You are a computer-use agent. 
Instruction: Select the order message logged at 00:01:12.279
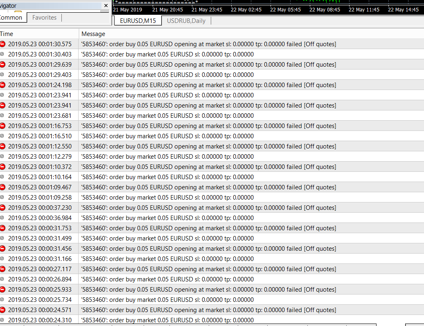click(x=168, y=157)
